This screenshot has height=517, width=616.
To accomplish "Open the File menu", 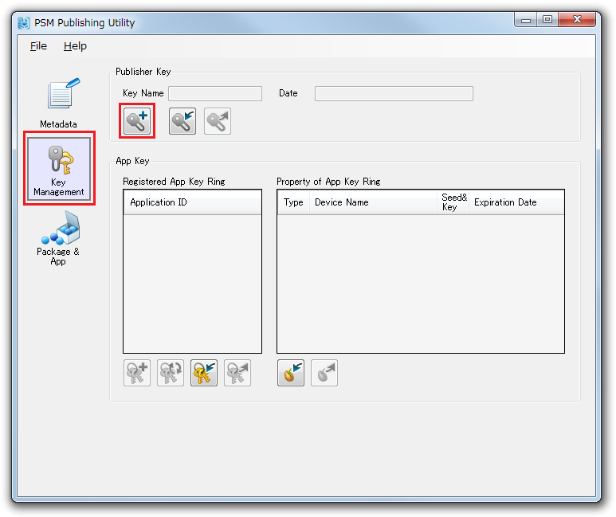I will [38, 46].
